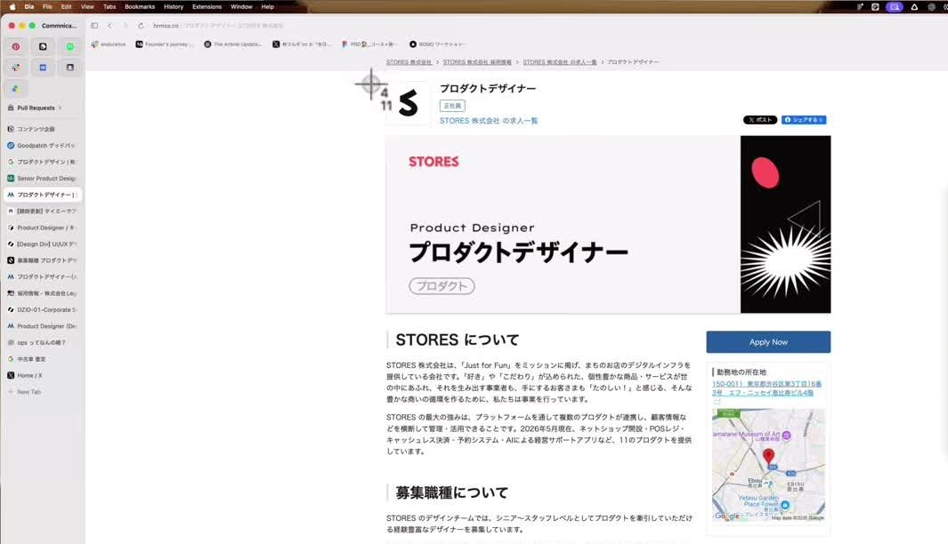Open the pinned blue calendar icon tab
The width and height of the screenshot is (948, 544).
point(43,68)
